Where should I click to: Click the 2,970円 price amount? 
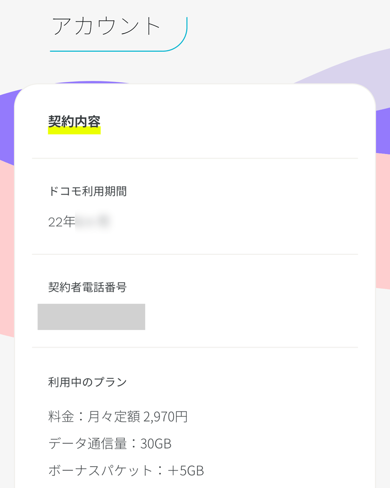[x=166, y=416]
